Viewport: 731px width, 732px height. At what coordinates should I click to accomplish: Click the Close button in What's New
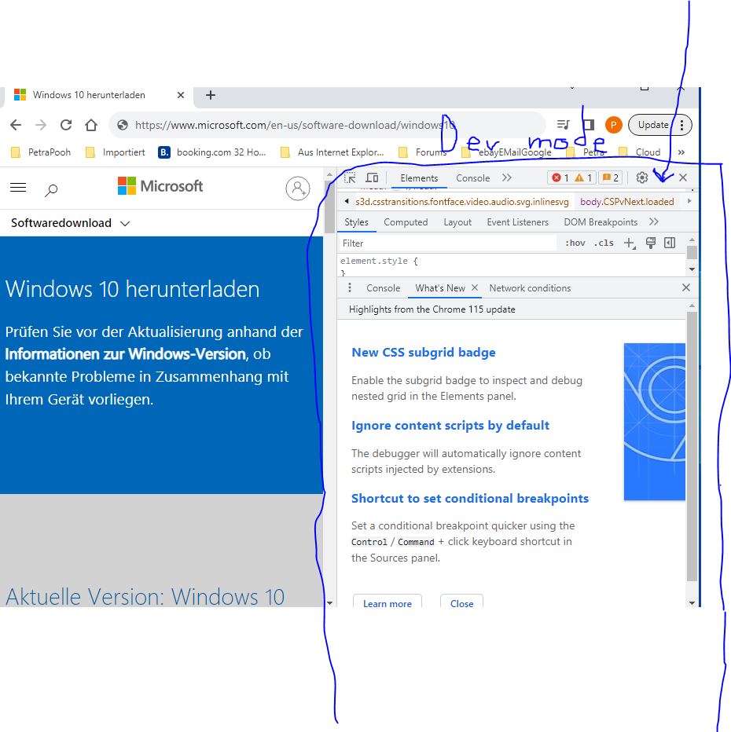pyautogui.click(x=461, y=602)
